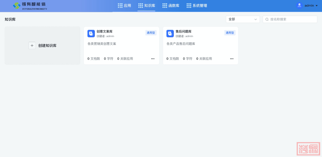The image size is (322, 157).
Task: Click the admin user avatar
Action: tap(299, 6)
